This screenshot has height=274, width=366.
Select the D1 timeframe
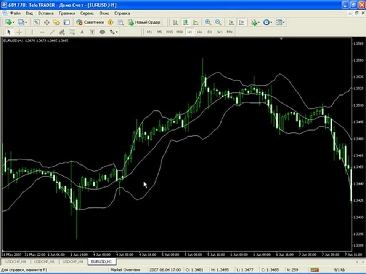pos(210,32)
